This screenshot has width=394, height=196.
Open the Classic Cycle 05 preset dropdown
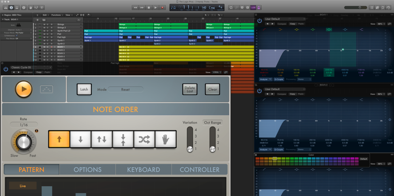[31, 67]
